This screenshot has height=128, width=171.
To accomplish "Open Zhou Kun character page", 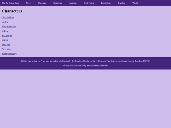I will (x=6, y=45).
